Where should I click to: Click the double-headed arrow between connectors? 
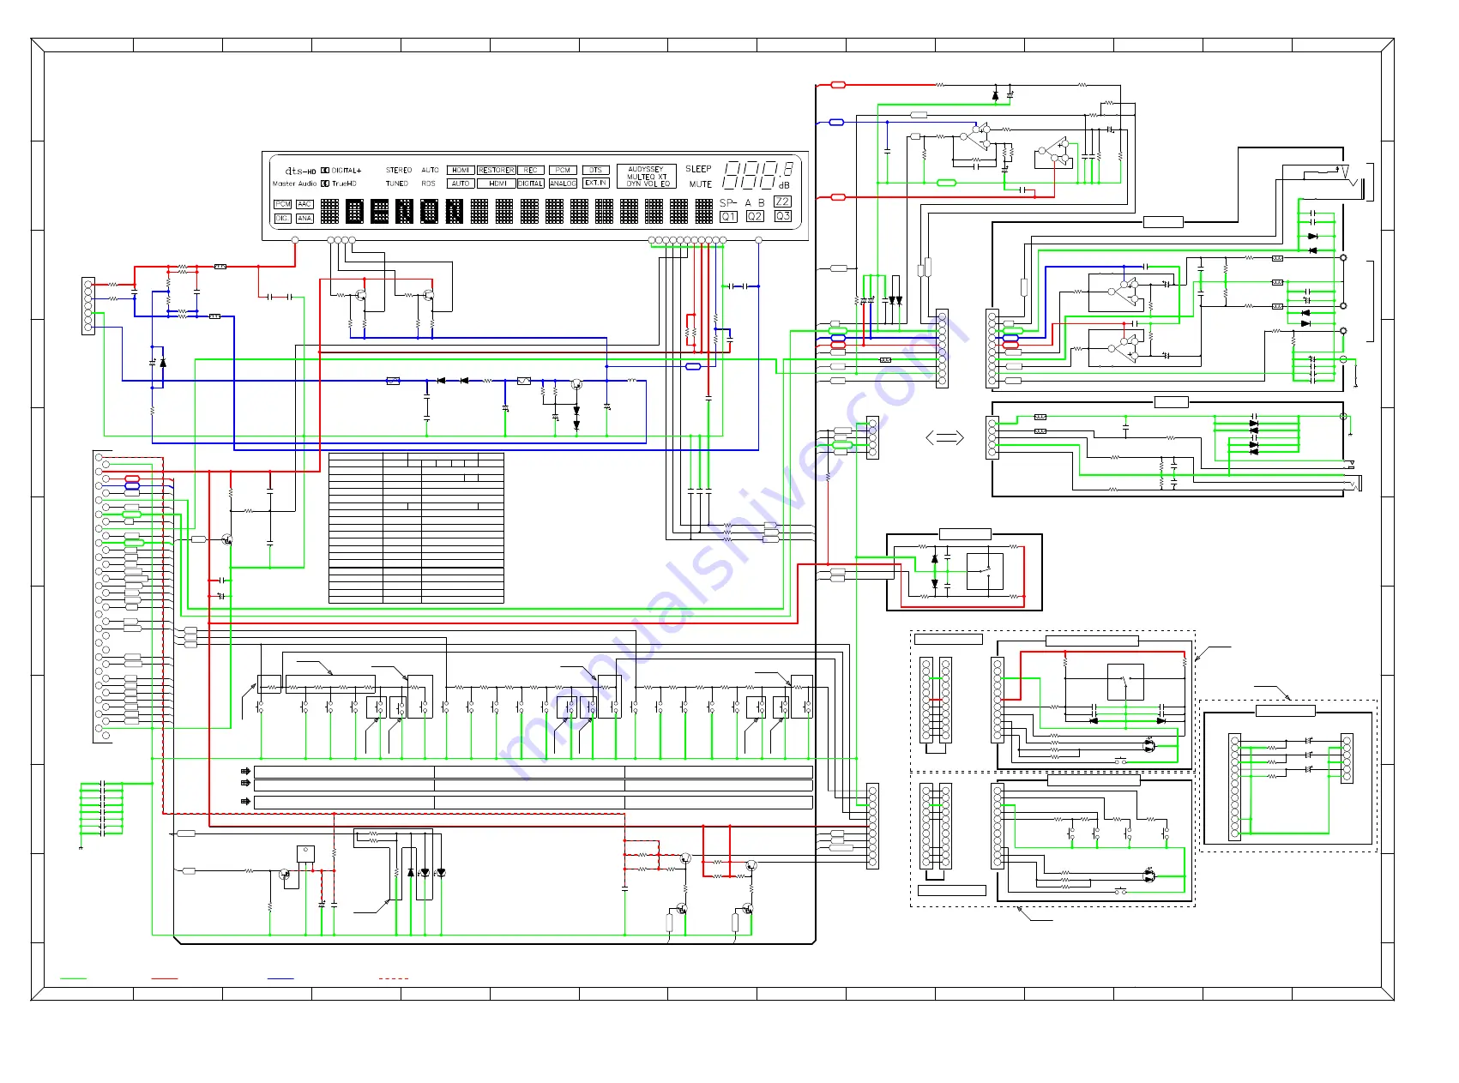pyautogui.click(x=944, y=437)
